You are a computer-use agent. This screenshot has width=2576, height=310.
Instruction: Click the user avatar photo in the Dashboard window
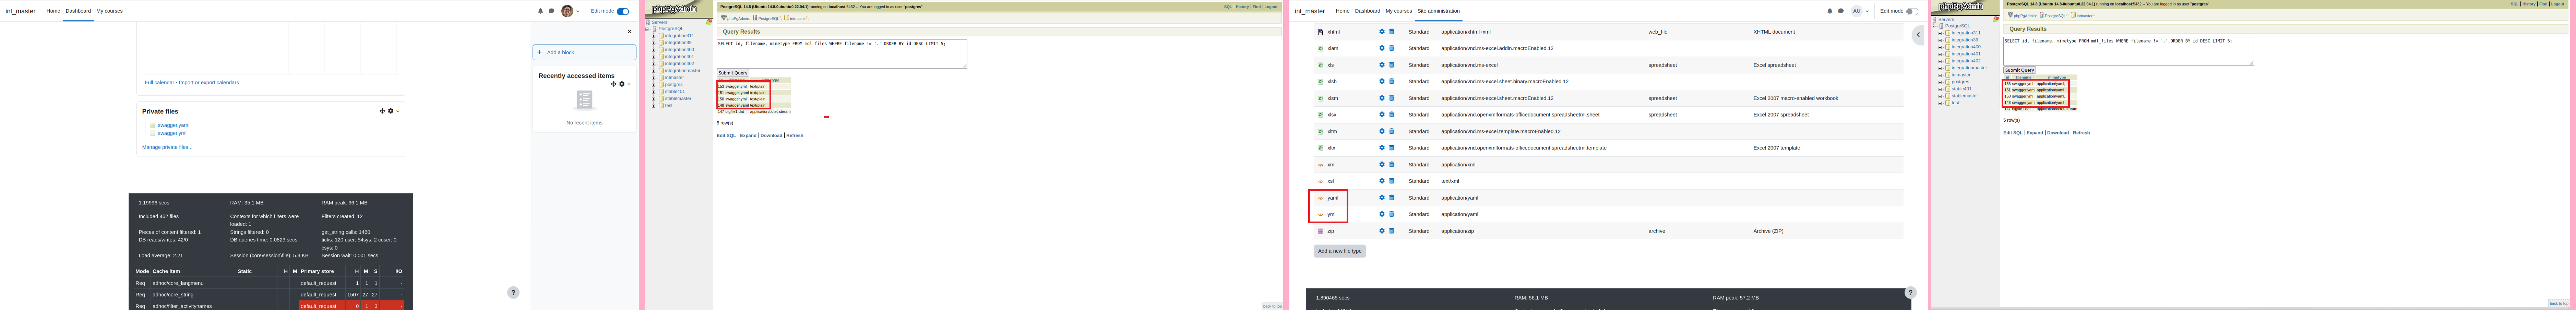(x=567, y=11)
